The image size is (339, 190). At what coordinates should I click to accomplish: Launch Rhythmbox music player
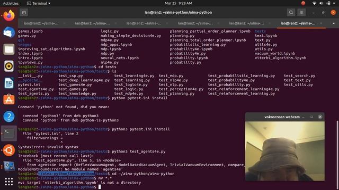pos(9,66)
